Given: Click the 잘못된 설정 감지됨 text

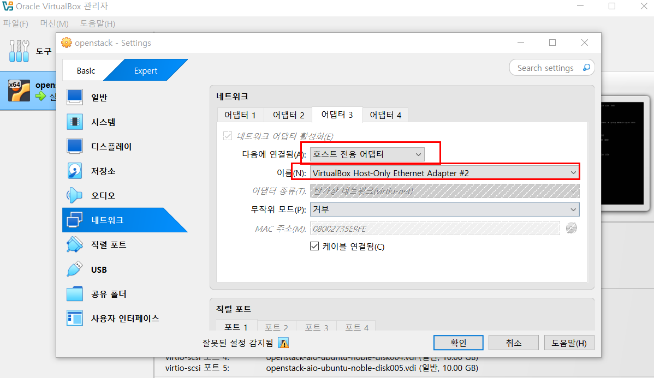Looking at the screenshot, I should pos(237,343).
